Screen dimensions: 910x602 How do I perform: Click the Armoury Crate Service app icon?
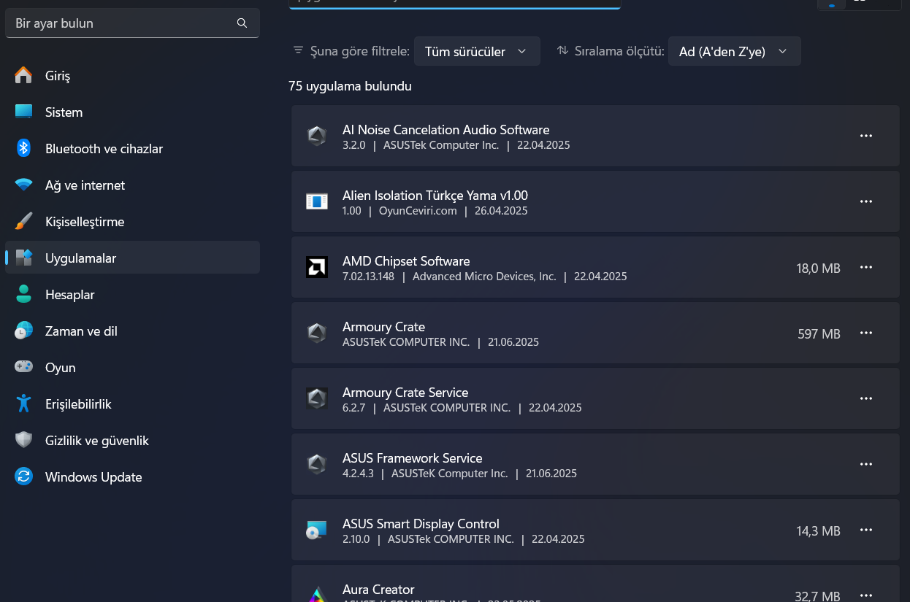316,398
